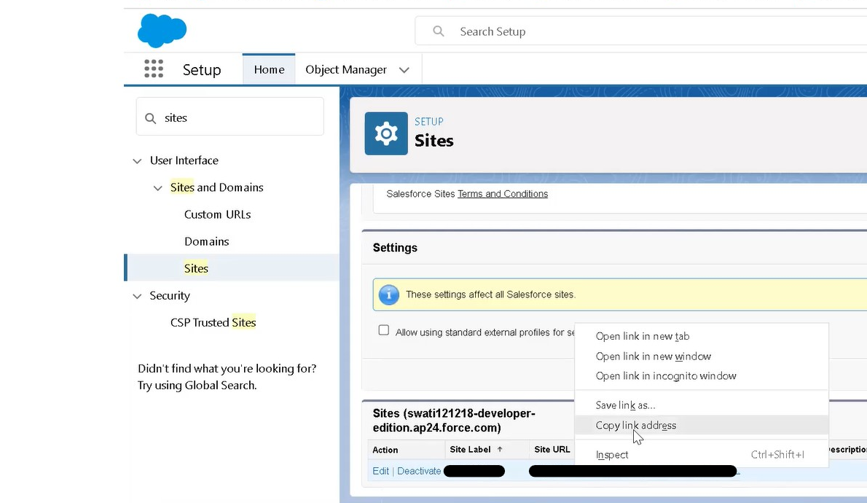Click the Setup gear icon beside Sites
This screenshot has height=503, width=867.
click(x=386, y=133)
